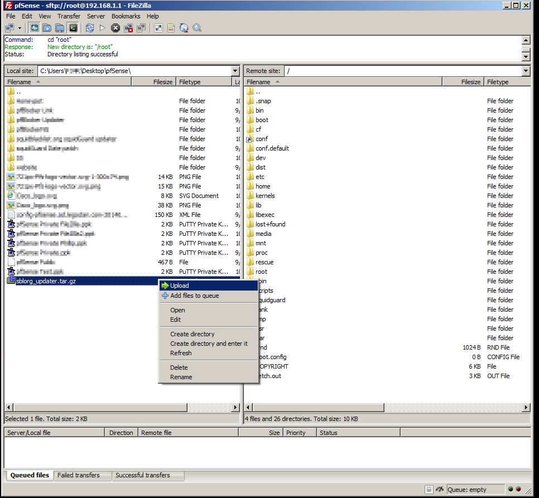Disconnect from the server using toolbar icon
This screenshot has width=539, height=498.
click(128, 28)
